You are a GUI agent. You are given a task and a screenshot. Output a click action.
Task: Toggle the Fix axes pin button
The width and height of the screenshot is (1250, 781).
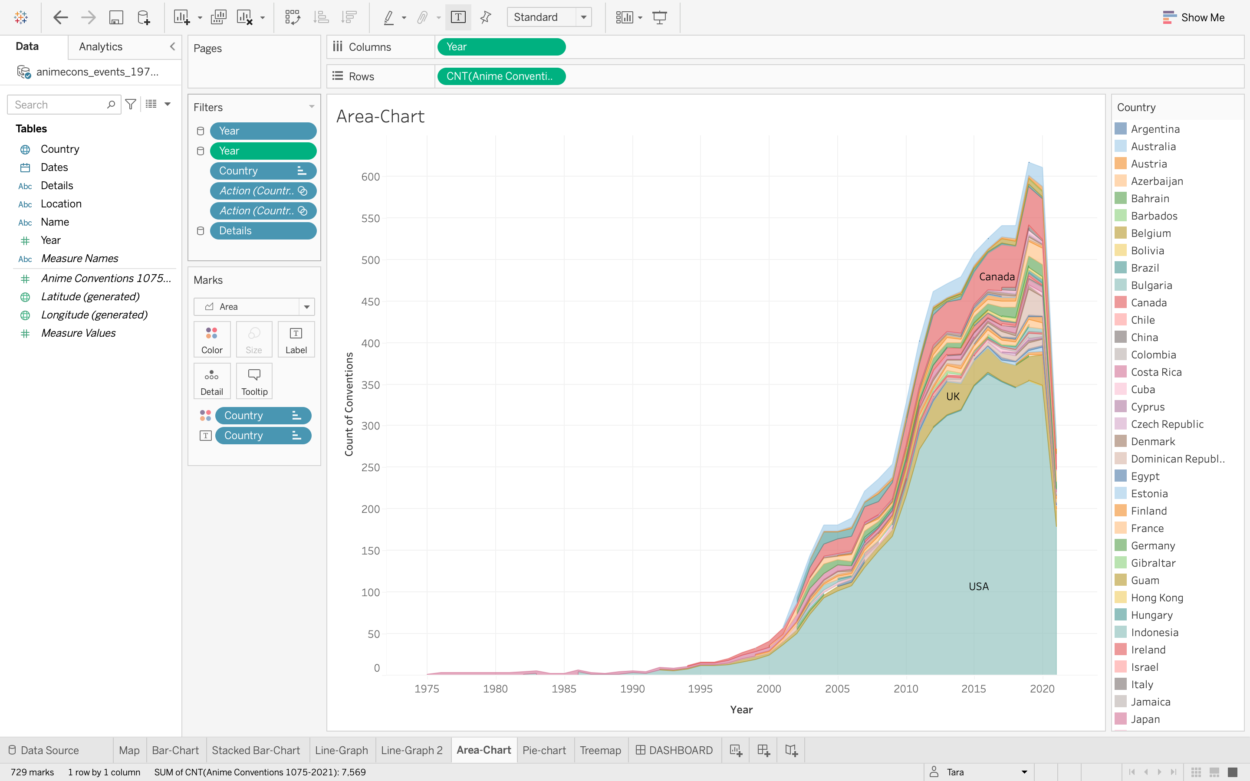pyautogui.click(x=485, y=17)
